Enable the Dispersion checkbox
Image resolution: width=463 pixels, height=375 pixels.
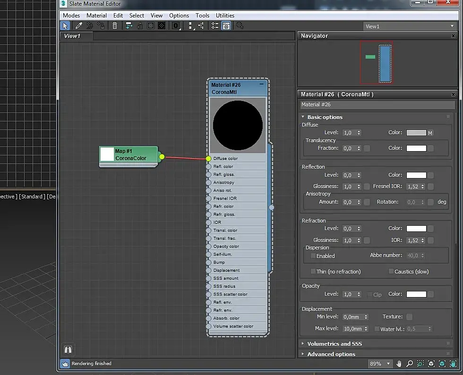[313, 256]
